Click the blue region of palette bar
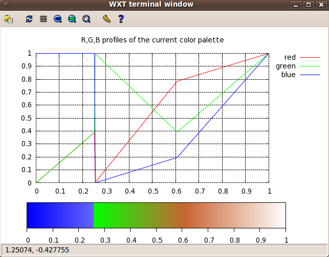 [x=60, y=215]
